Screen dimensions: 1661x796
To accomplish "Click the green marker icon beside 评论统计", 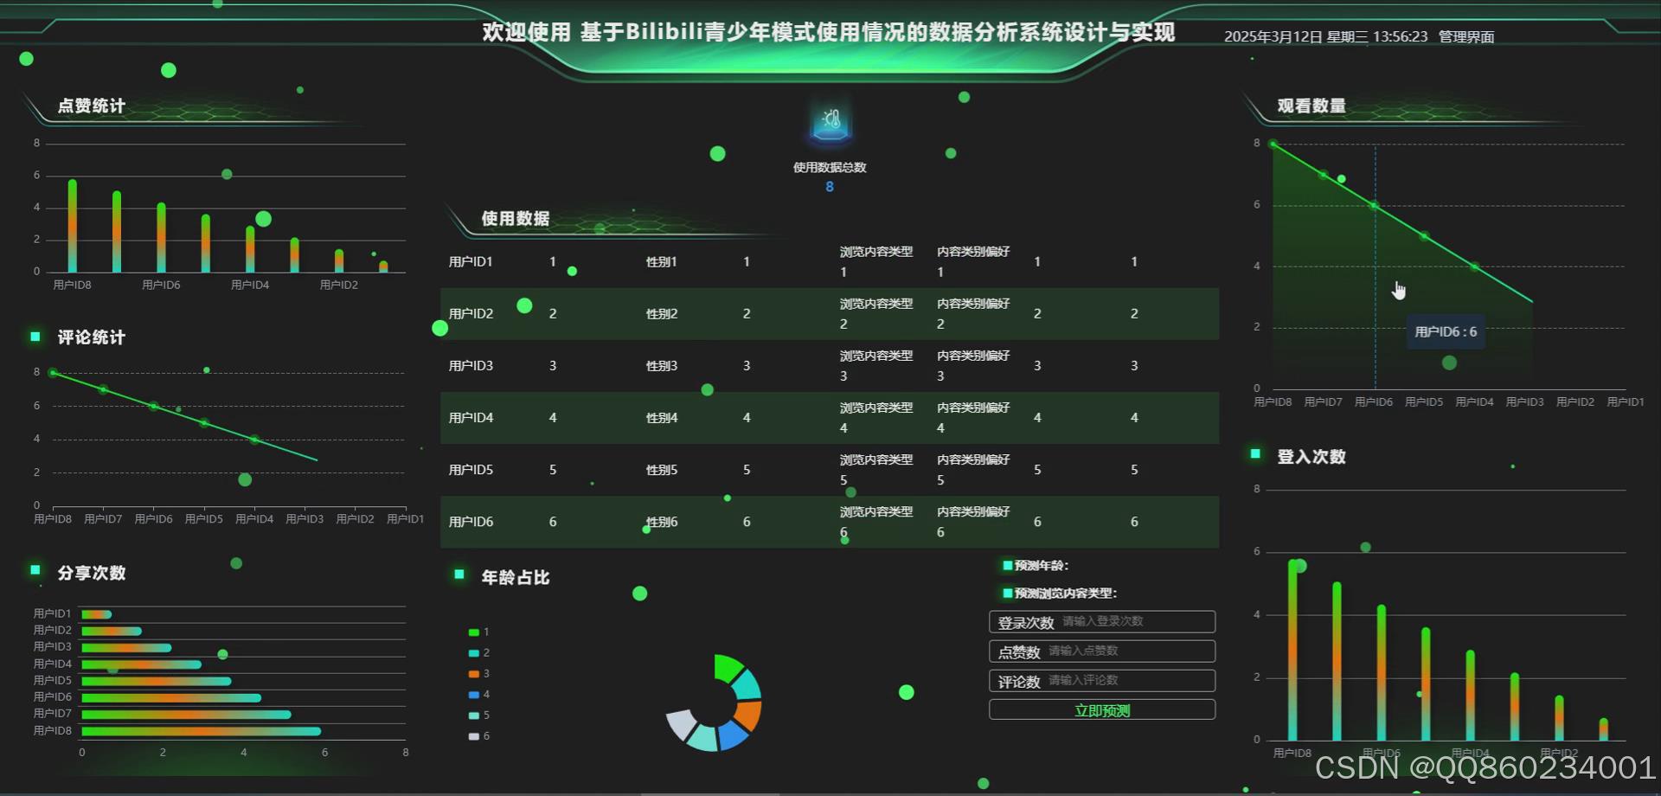I will click(x=35, y=337).
